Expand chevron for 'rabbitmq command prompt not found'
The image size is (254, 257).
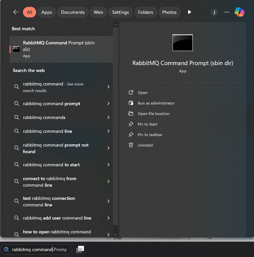(x=108, y=148)
